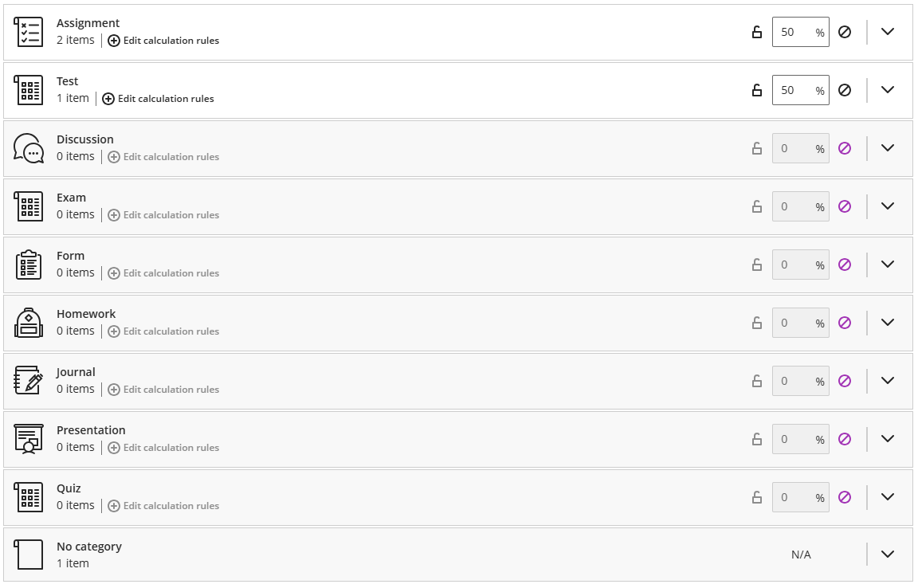Click the Form clipboard icon
The height and width of the screenshot is (588, 918).
pyautogui.click(x=29, y=265)
